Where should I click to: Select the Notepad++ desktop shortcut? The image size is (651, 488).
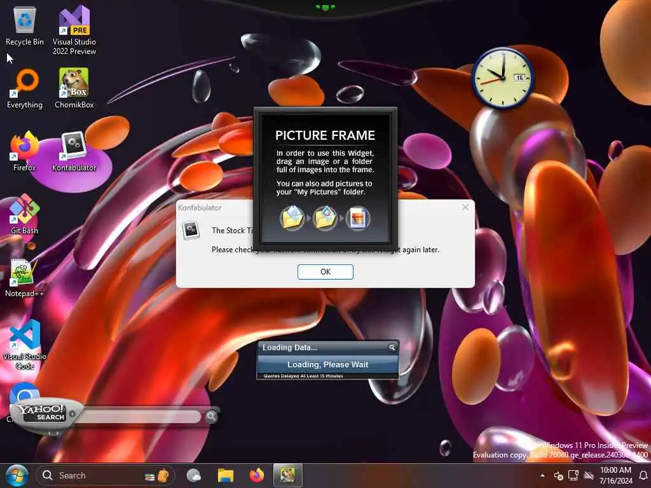pos(25,278)
